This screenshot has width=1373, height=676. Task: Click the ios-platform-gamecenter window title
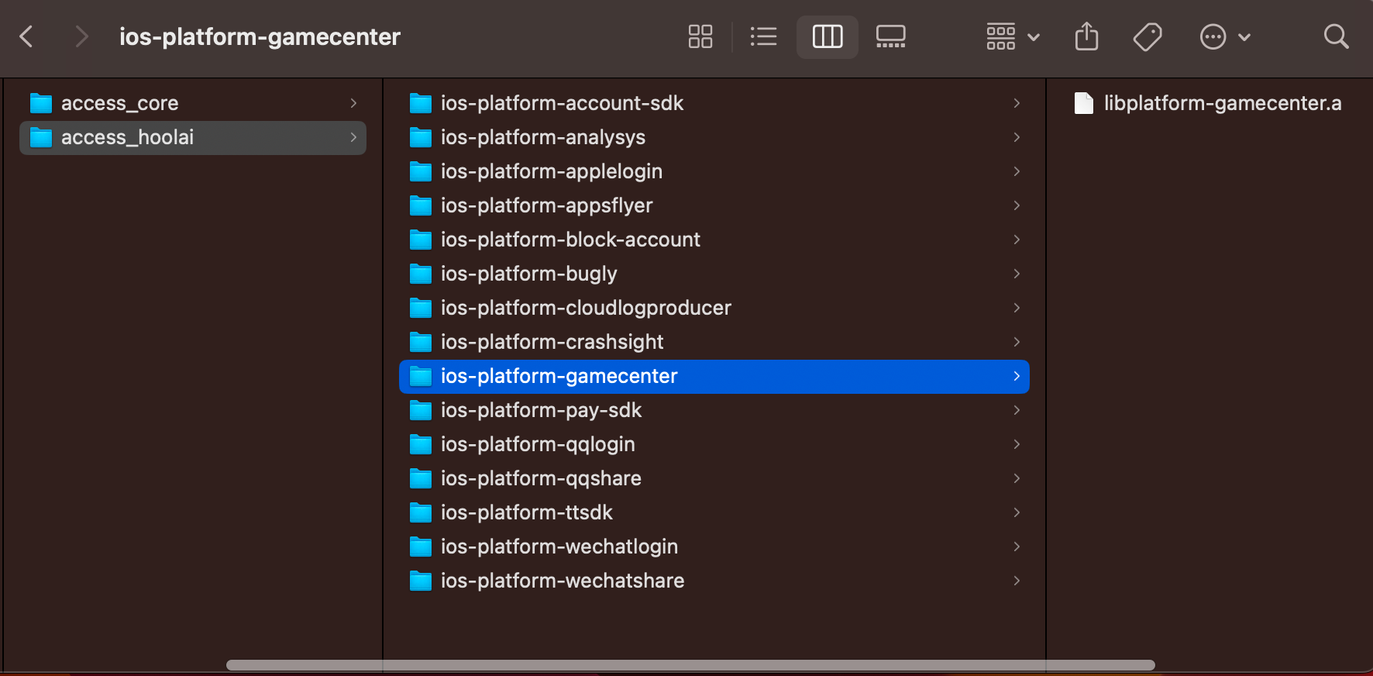[x=260, y=36]
